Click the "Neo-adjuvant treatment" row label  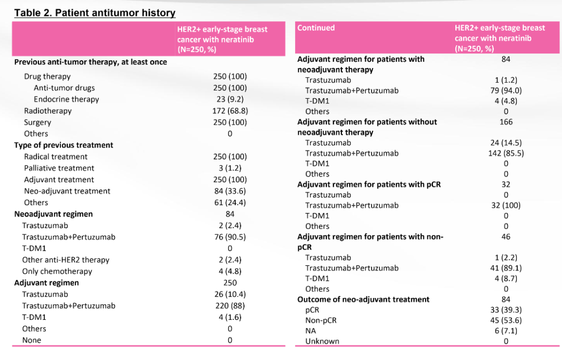[67, 191]
